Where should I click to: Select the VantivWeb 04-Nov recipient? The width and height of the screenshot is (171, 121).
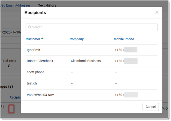[x=41, y=95]
